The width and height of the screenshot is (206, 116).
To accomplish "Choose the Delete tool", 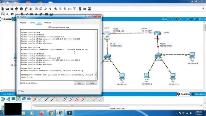I will (12, 14).
